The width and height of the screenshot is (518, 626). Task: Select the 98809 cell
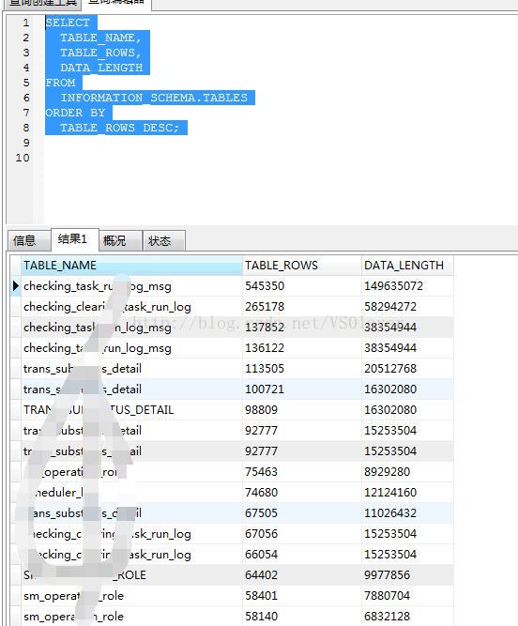(x=301, y=410)
